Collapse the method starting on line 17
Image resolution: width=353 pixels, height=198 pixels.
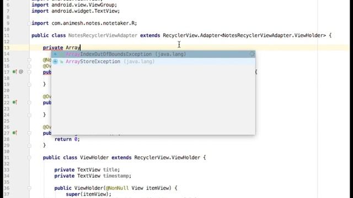[x=29, y=72]
